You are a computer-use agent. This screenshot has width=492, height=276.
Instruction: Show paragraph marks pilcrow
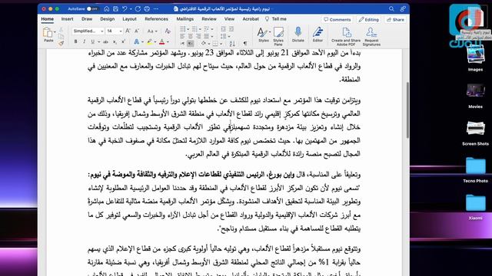coord(245,44)
